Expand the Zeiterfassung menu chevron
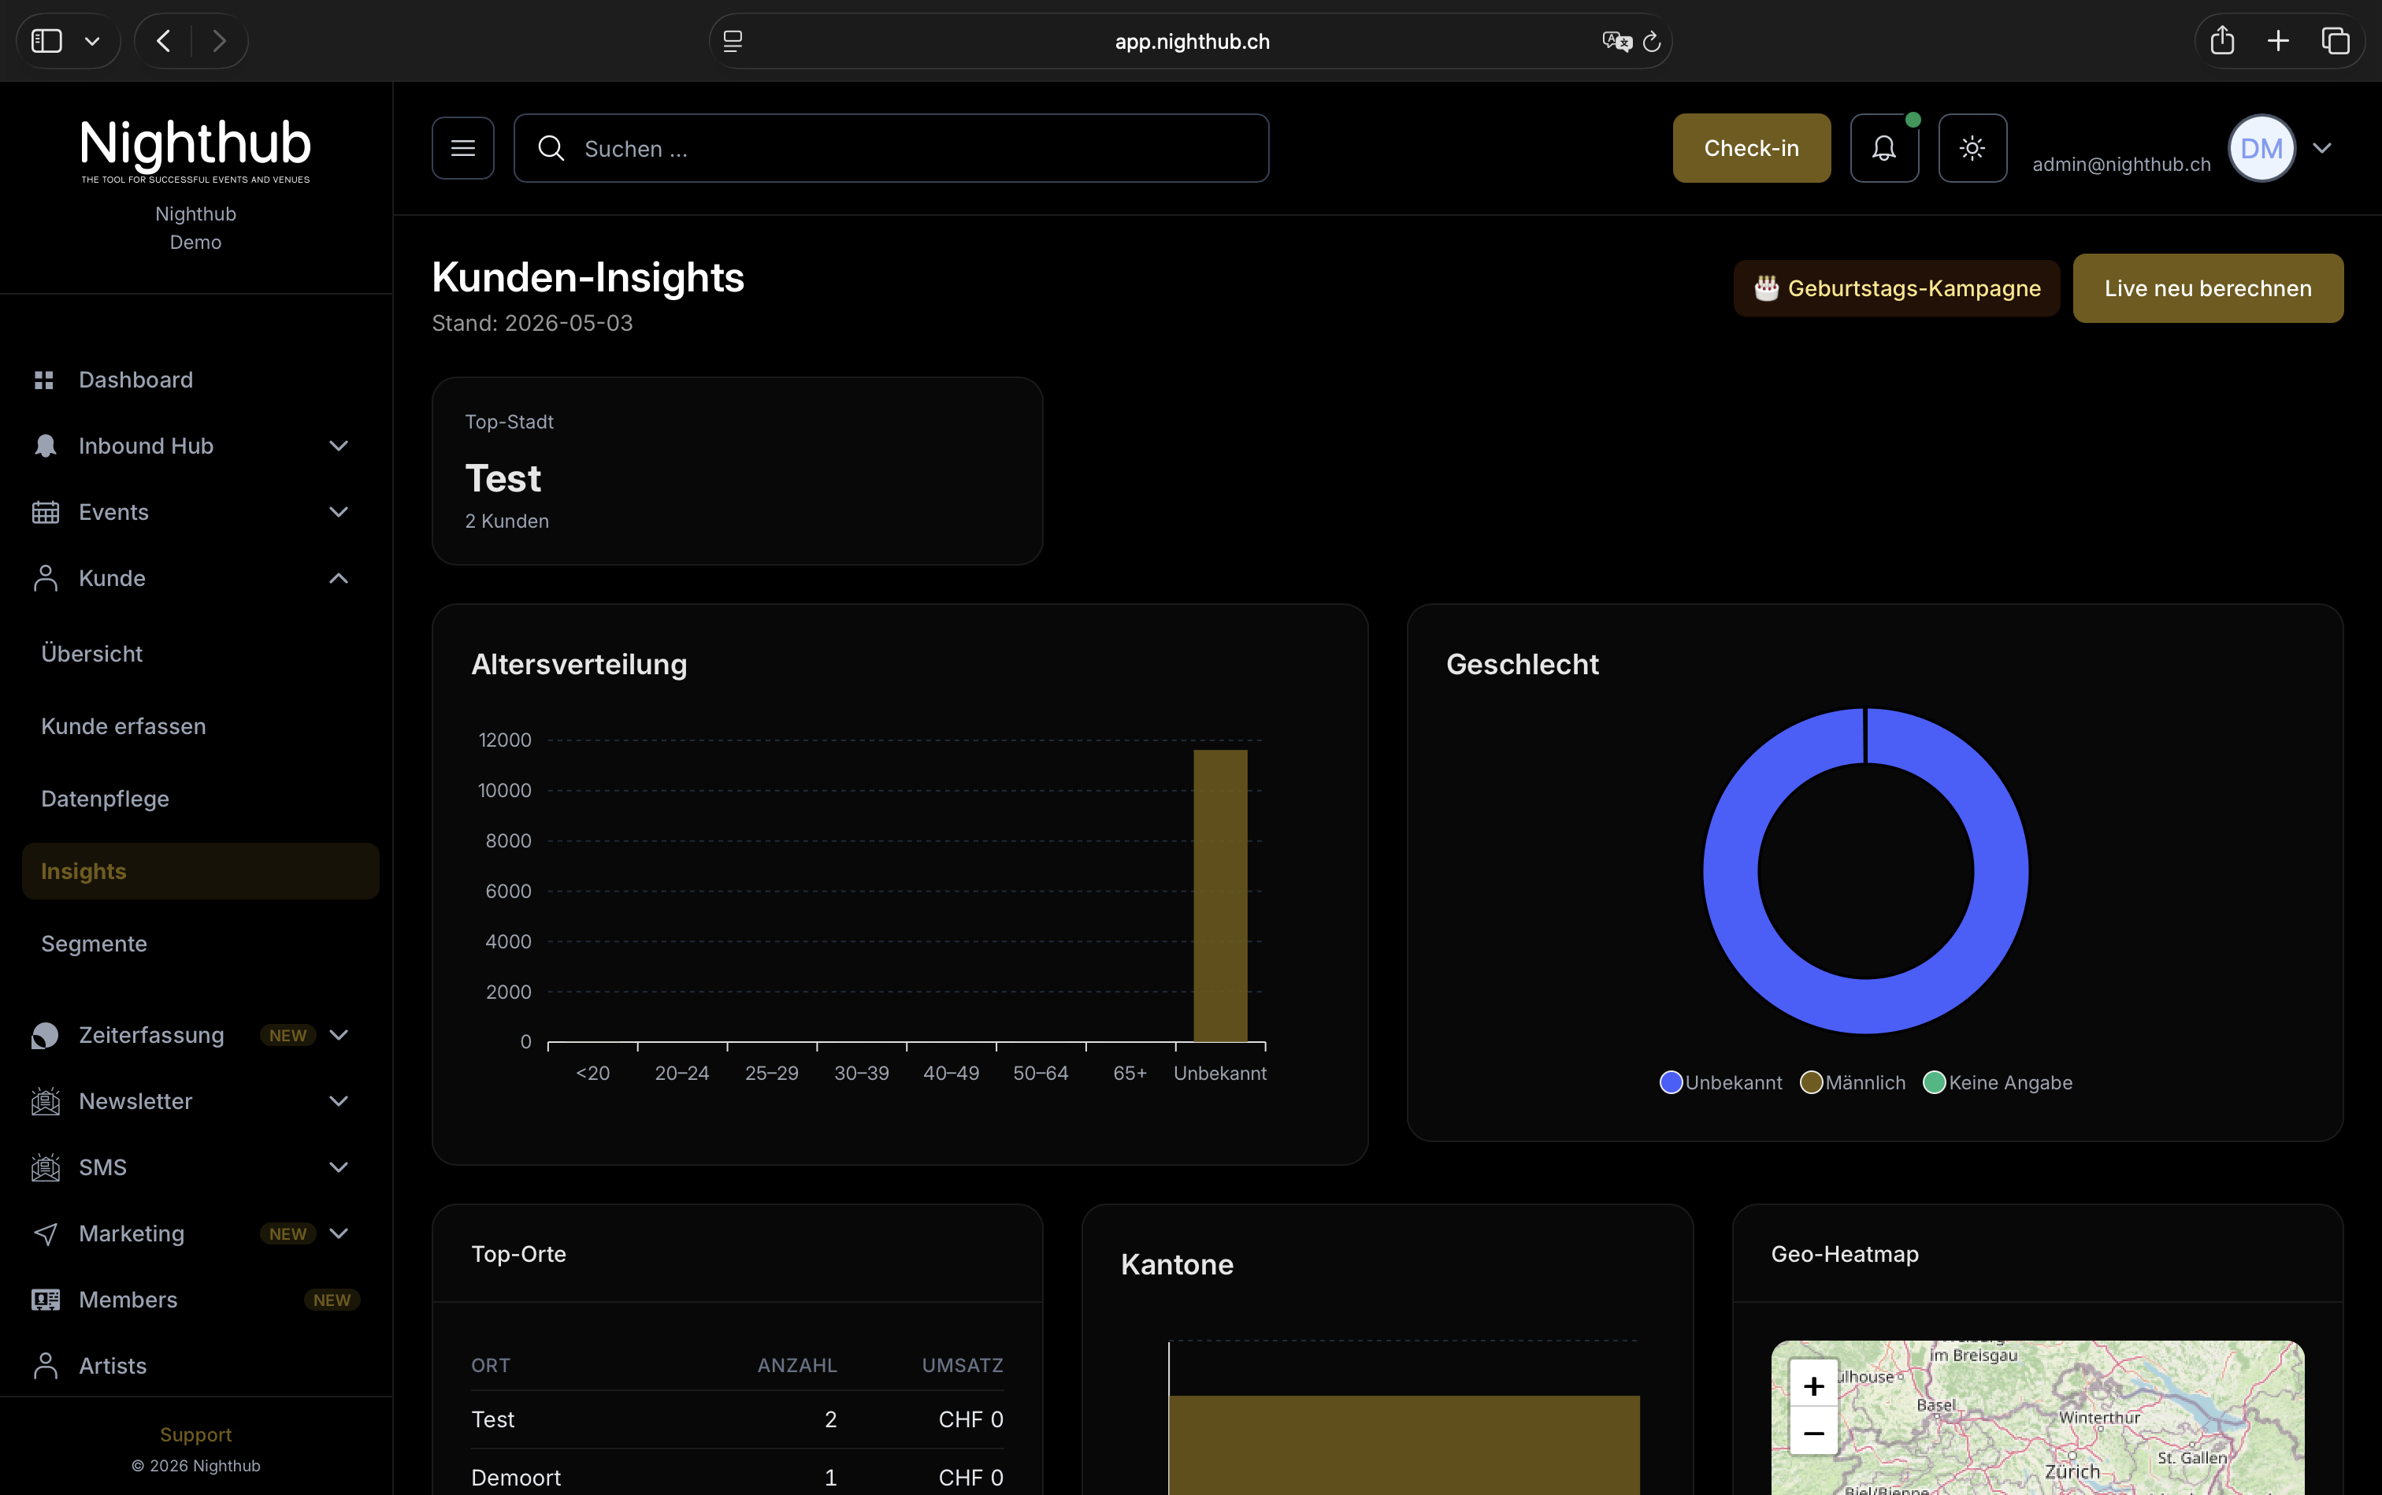 tap(338, 1035)
